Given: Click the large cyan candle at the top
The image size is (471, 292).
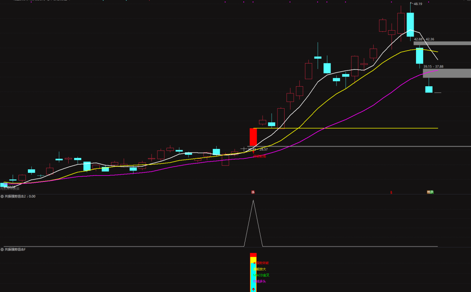Looking at the screenshot, I should (x=410, y=25).
